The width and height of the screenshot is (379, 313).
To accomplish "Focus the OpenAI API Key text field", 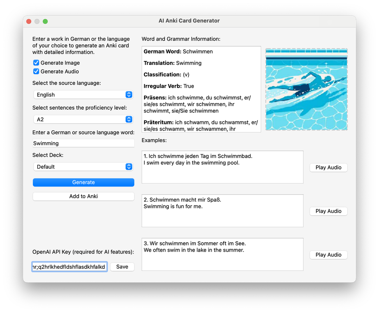I will 69,267.
